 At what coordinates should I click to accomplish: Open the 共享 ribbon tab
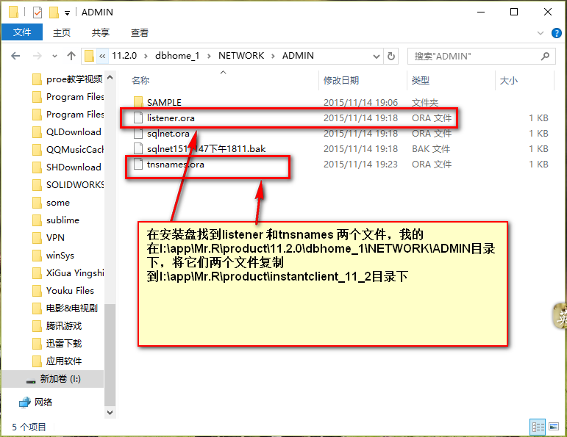[x=100, y=33]
